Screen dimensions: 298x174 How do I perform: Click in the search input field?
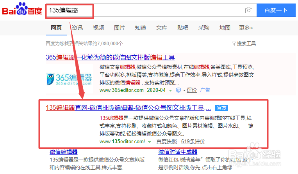click(x=151, y=10)
